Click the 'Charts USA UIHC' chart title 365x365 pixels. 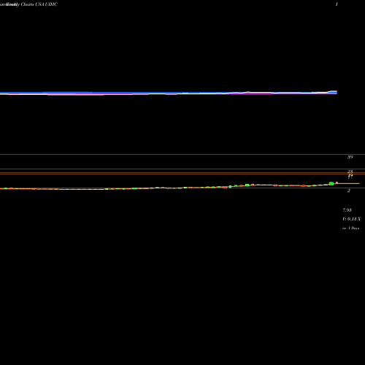(39, 4)
